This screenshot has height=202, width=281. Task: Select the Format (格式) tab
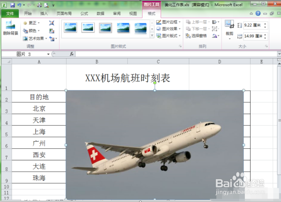(x=151, y=14)
